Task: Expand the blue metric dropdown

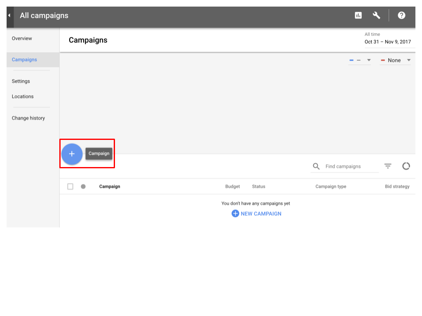Action: click(360, 60)
